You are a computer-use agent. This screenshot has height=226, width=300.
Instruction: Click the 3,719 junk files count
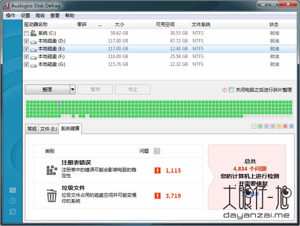[173, 196]
